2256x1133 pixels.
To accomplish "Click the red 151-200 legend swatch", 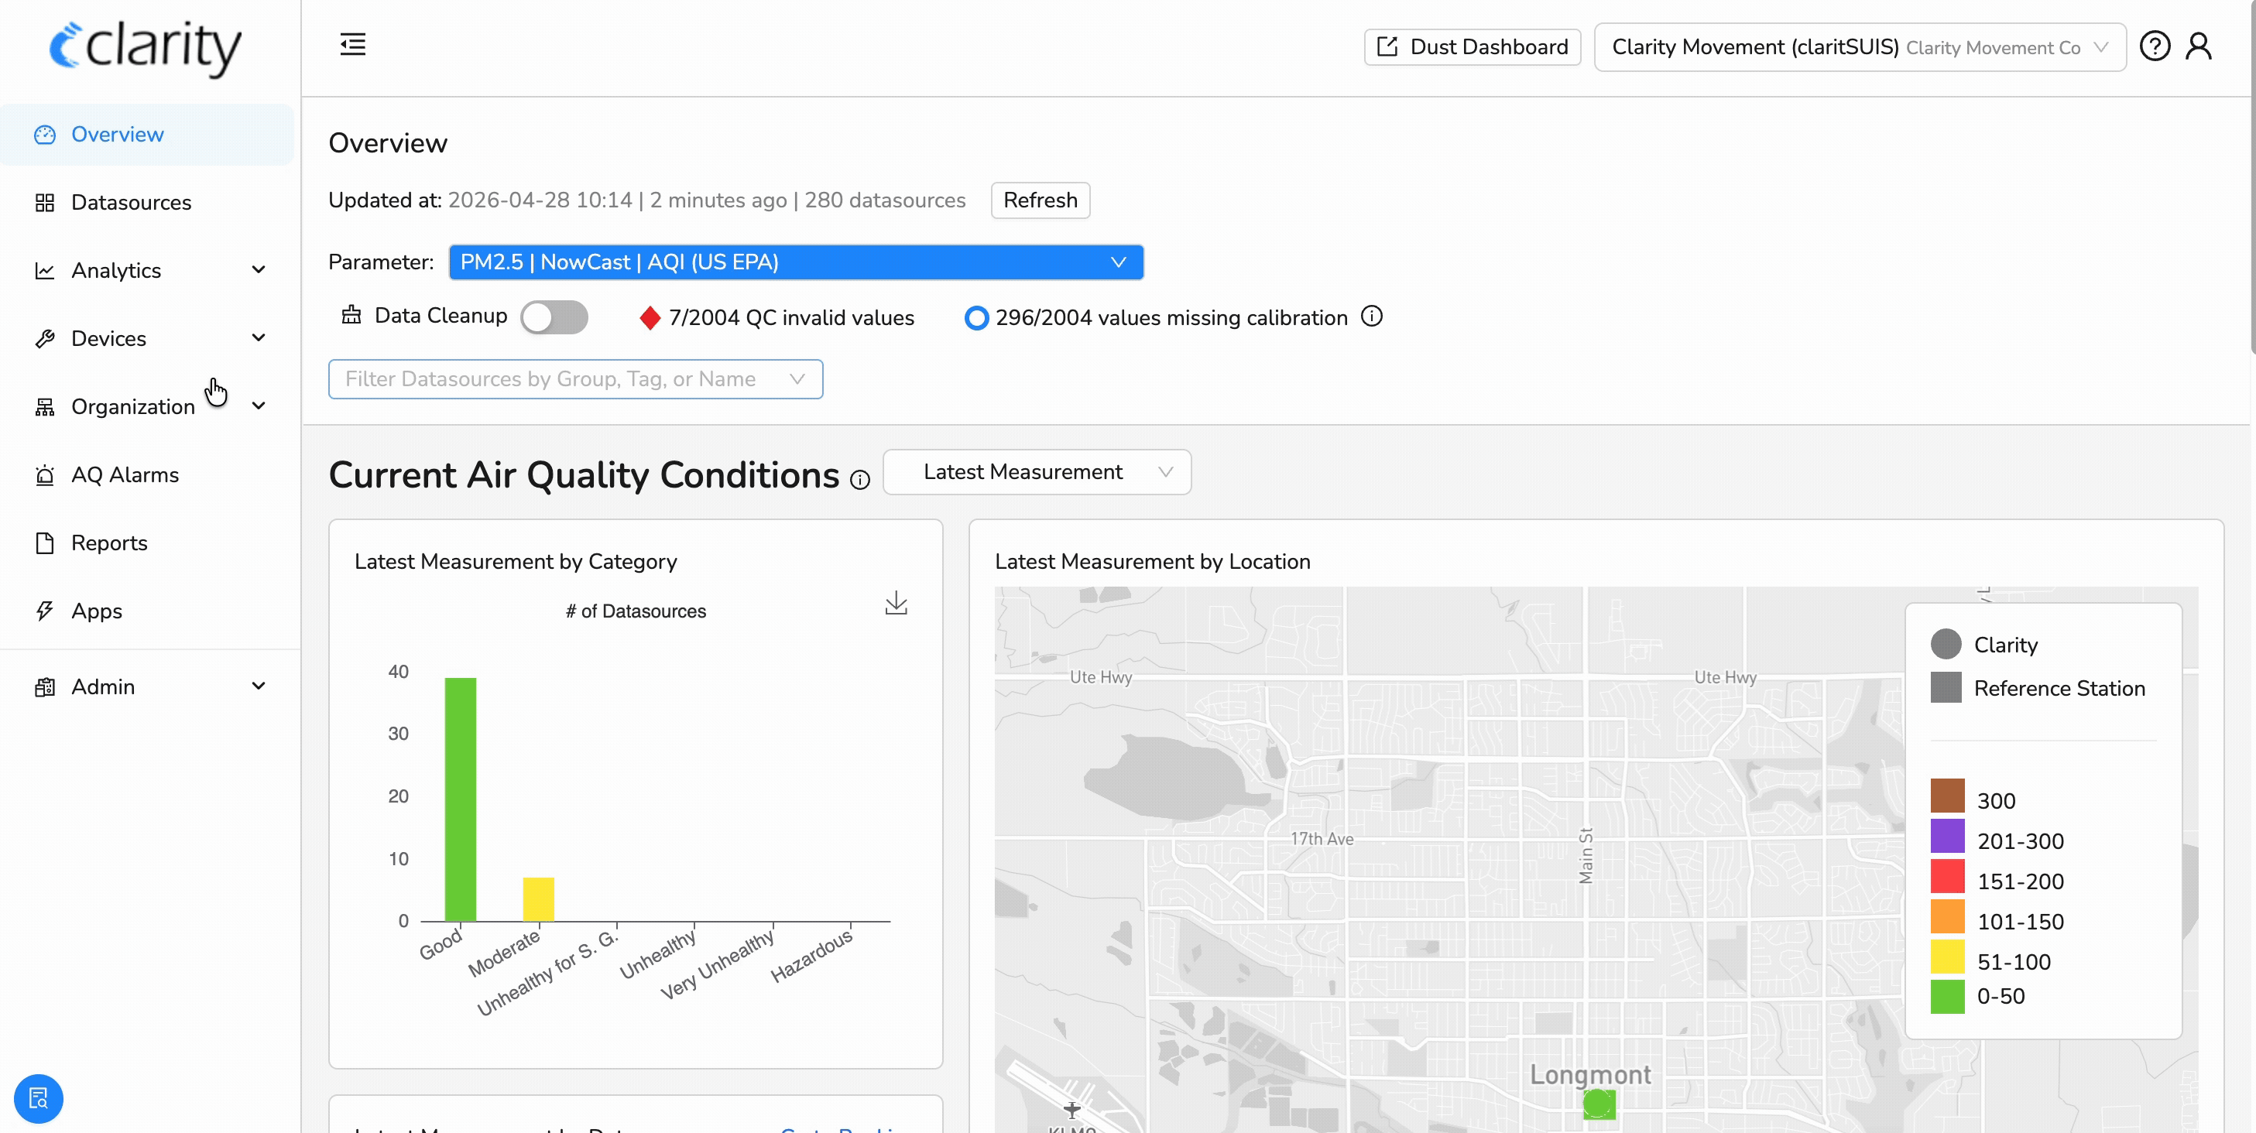I will [x=1948, y=877].
